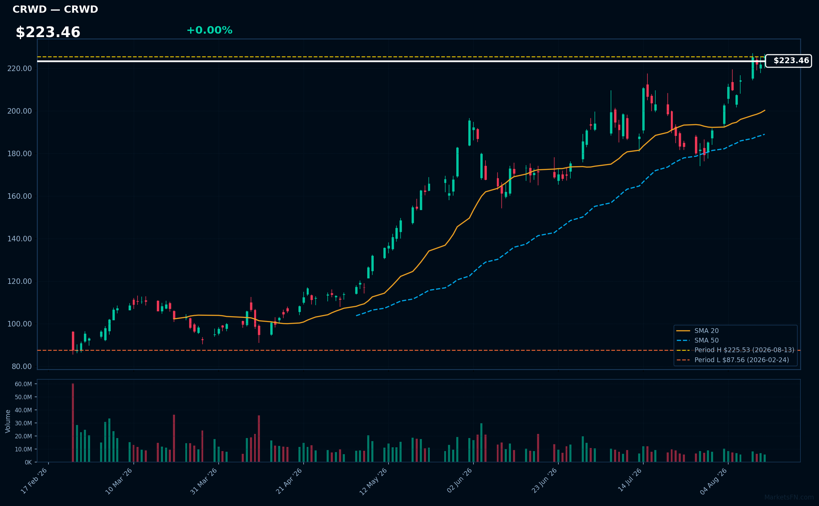
Task: Click the 50.0M volume axis label
Action: [23, 397]
